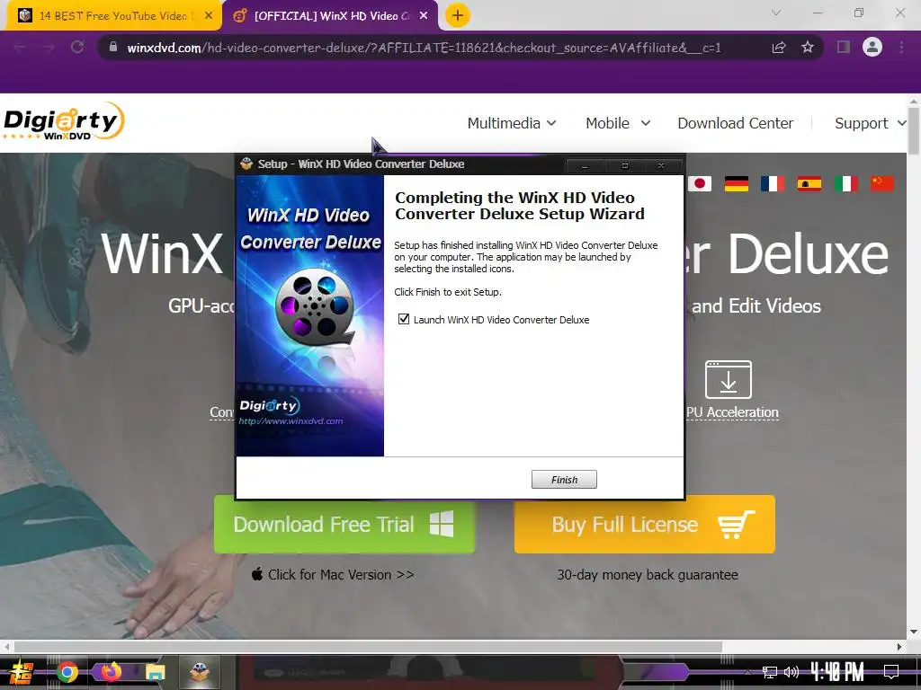Open the Click for Mac Version link

(333, 574)
